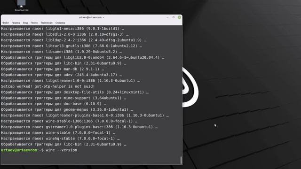Viewport: 301px width, 169px height.
Task: Open the Вид menu
Action: point(25,23)
